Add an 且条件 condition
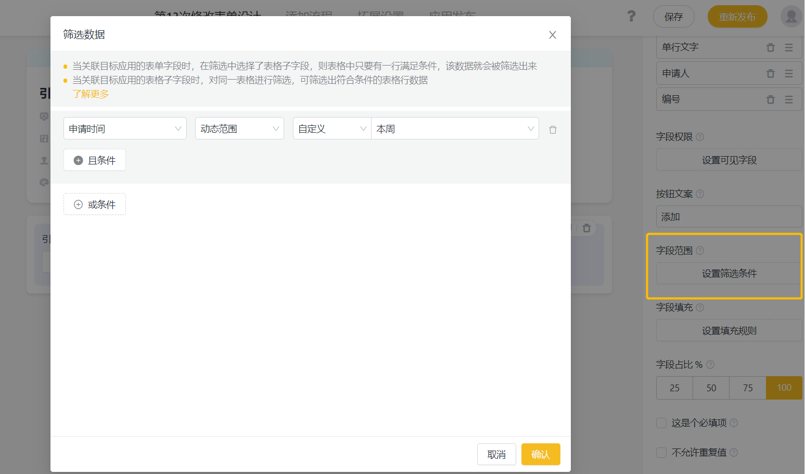This screenshot has width=805, height=474. 95,160
